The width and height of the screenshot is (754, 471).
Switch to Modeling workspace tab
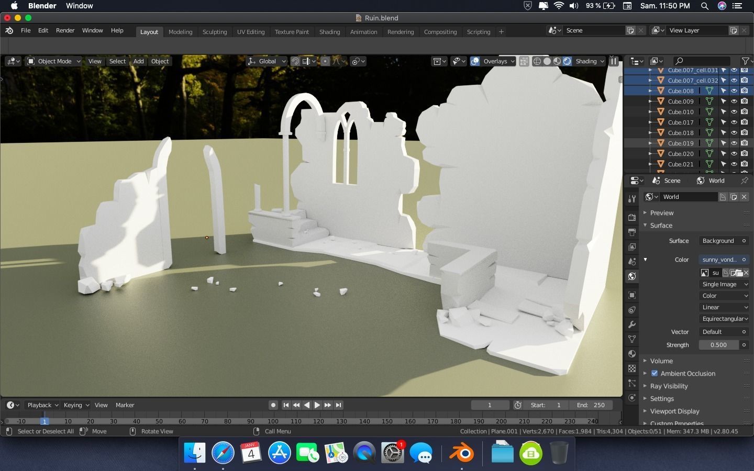click(x=180, y=32)
